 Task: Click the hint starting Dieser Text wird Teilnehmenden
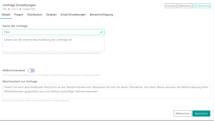coord(36,101)
